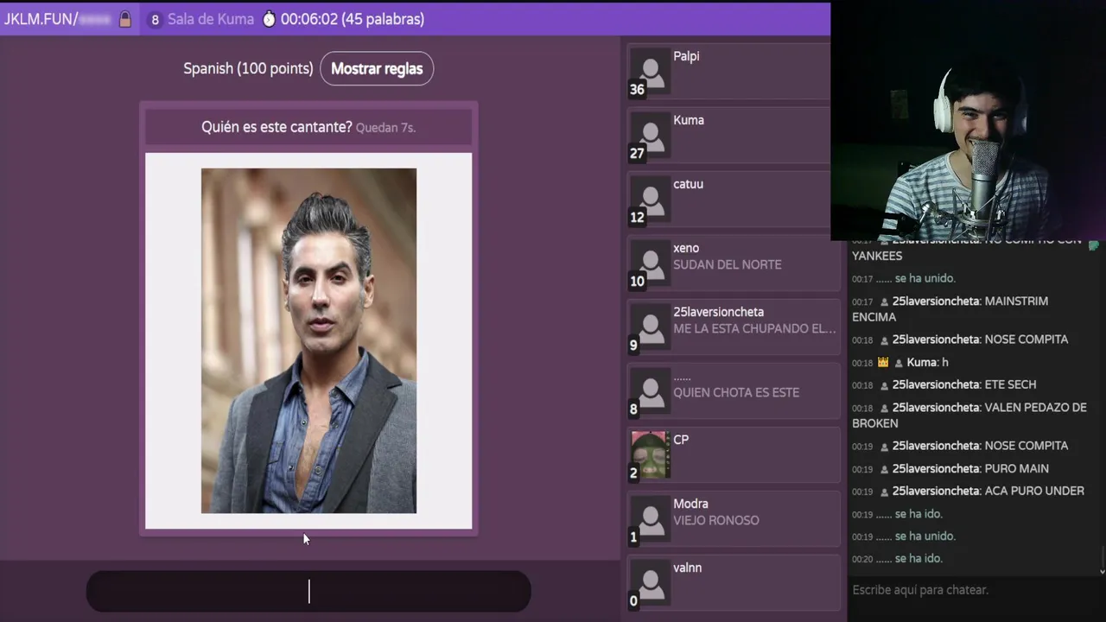Click Modra's avatar icon
Image resolution: width=1106 pixels, height=622 pixels.
tap(650, 519)
